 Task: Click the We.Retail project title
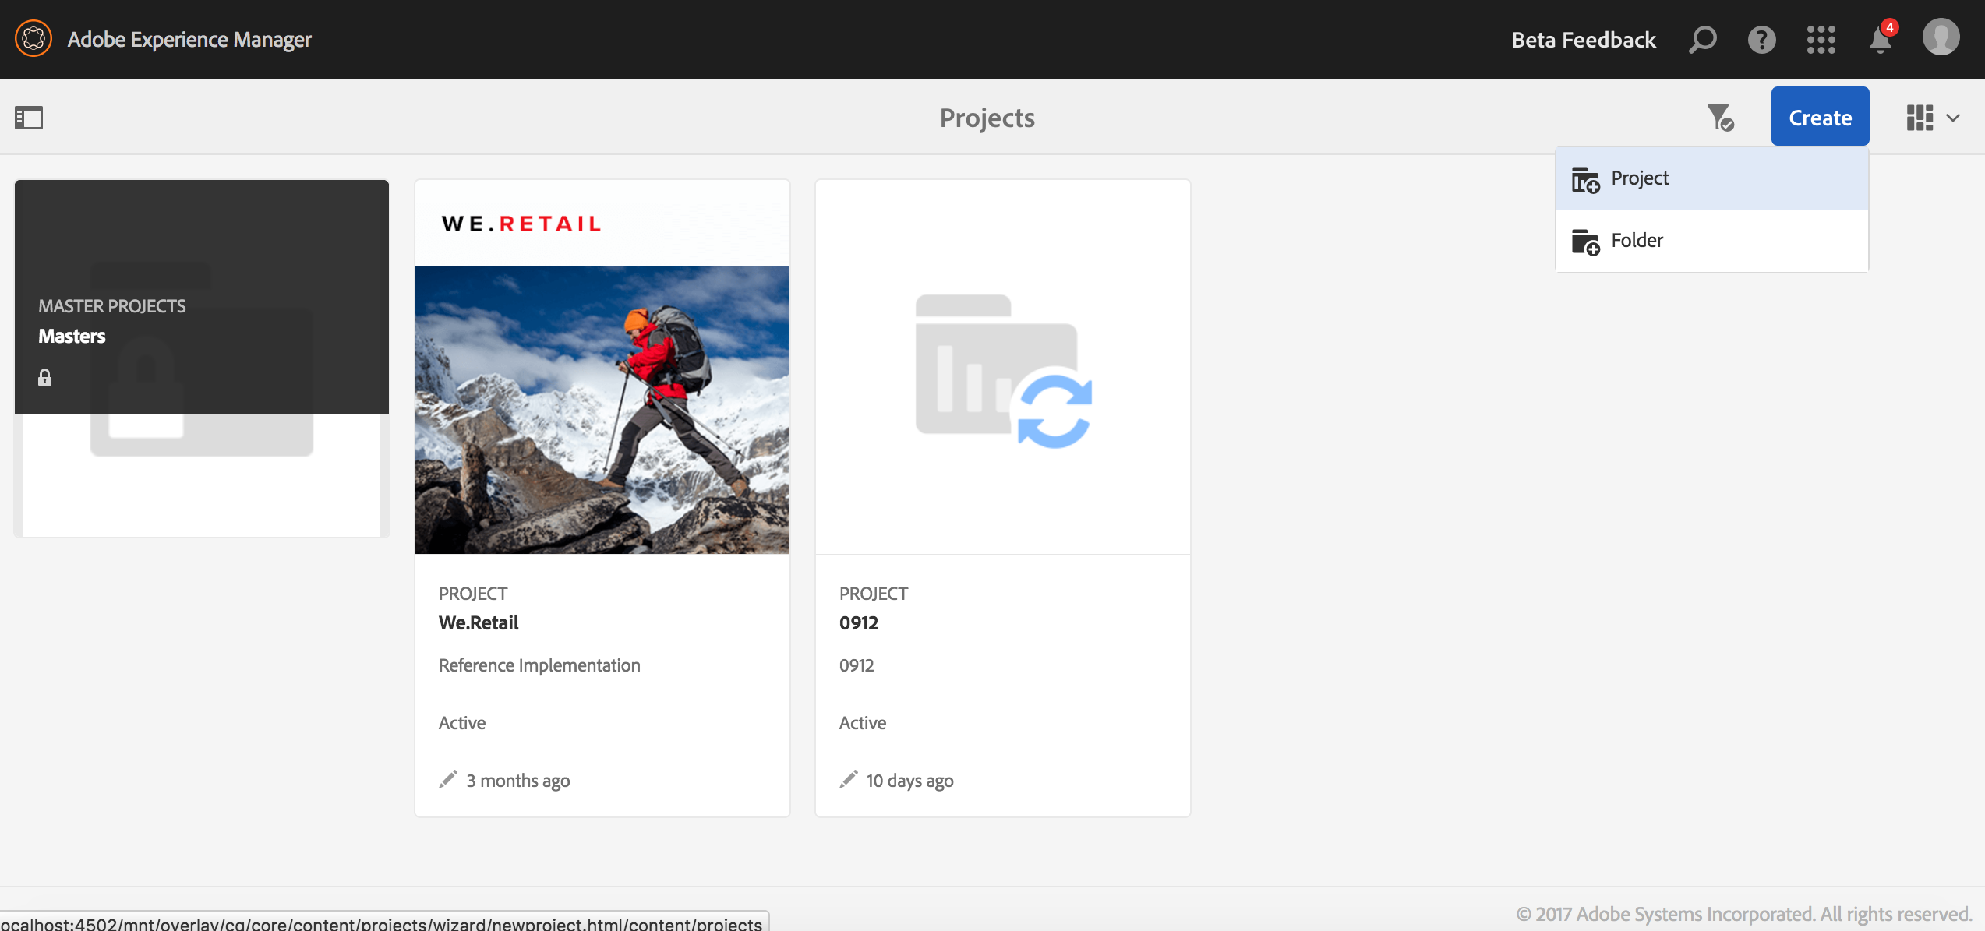coord(479,622)
